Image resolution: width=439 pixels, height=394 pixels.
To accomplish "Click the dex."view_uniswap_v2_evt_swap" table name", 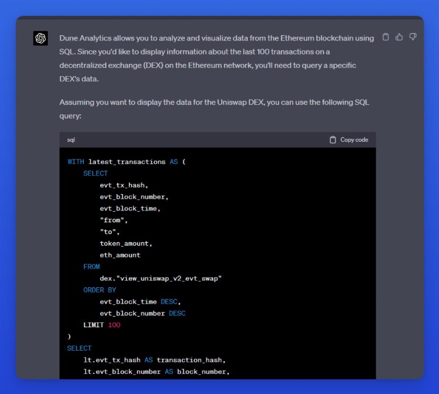I will pos(161,278).
